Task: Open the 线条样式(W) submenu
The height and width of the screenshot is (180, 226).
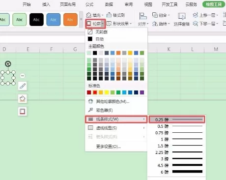Action: (x=116, y=119)
